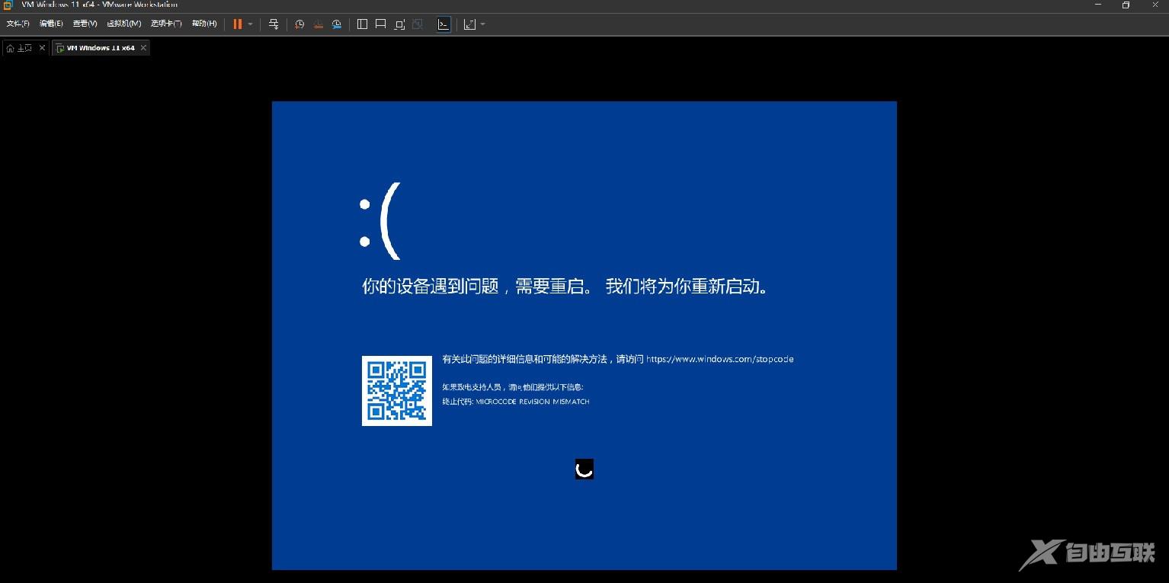Expand the power options dropdown arrow

pyautogui.click(x=250, y=24)
